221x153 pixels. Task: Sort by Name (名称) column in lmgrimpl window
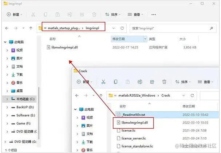pos(52,39)
